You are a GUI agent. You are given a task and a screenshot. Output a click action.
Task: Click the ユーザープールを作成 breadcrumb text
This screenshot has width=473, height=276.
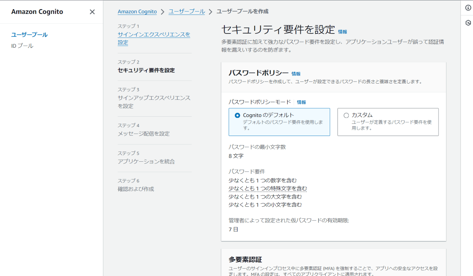pos(242,11)
